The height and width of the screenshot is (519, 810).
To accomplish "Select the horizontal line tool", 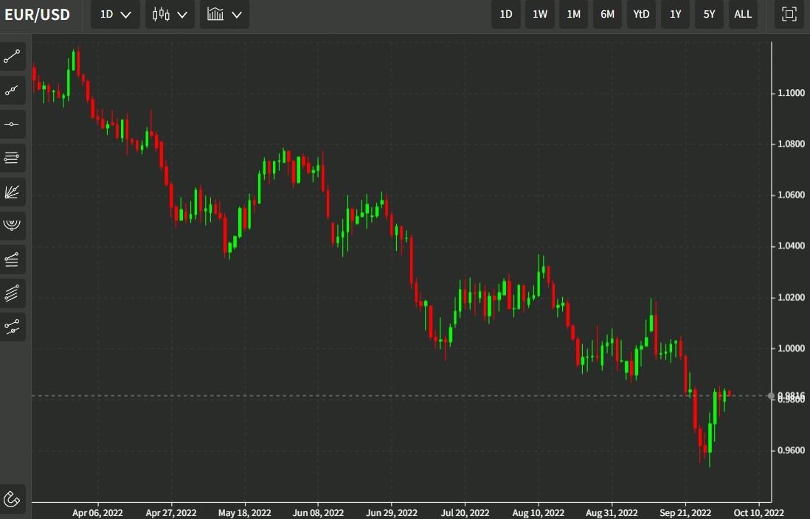I will coord(12,125).
